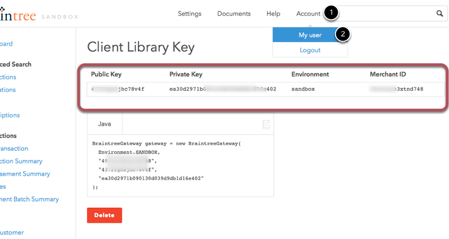Click the code line with ea30d2971b090130d039d9db1d16e402
Screen dimensions: 449x239
coord(151,178)
